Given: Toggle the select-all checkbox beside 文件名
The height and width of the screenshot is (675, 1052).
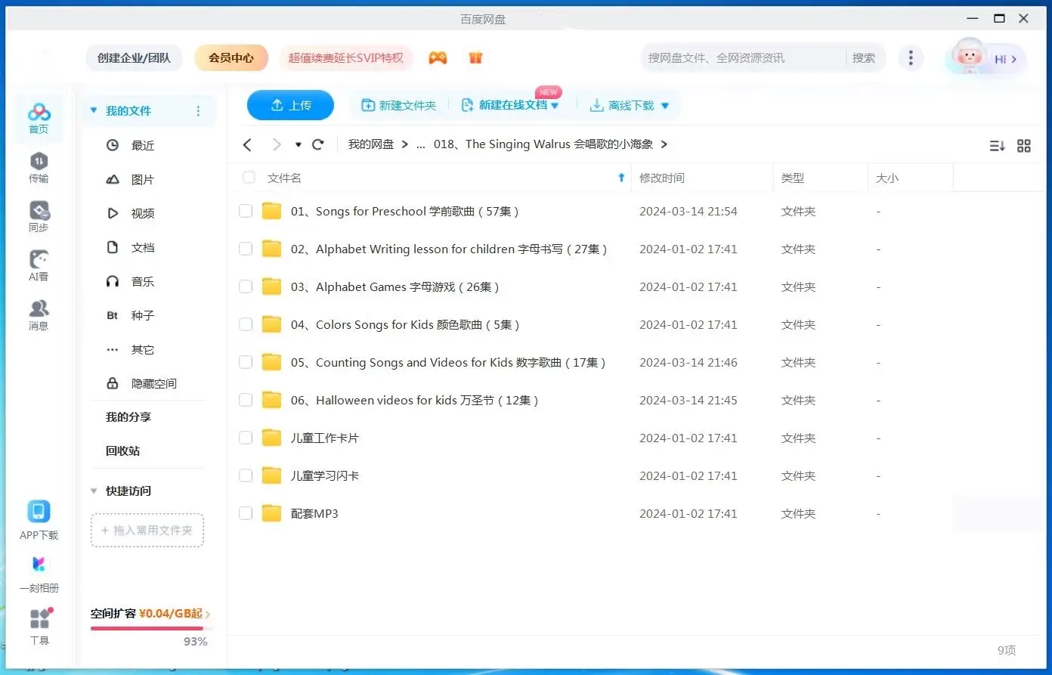Looking at the screenshot, I should [249, 178].
